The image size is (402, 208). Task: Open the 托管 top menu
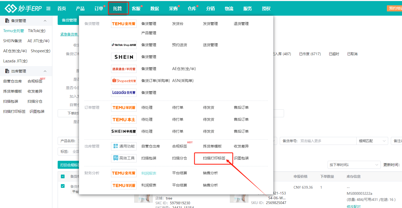point(117,8)
